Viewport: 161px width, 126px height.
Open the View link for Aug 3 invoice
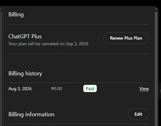click(144, 89)
